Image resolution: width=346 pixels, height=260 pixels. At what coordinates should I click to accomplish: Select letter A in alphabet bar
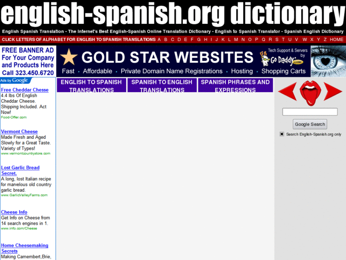click(159, 40)
